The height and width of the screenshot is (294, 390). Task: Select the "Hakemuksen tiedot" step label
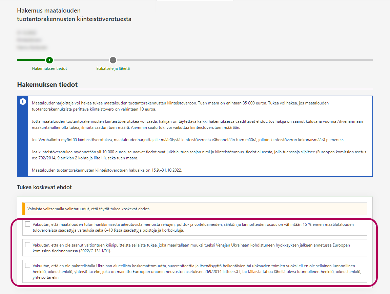(49, 68)
